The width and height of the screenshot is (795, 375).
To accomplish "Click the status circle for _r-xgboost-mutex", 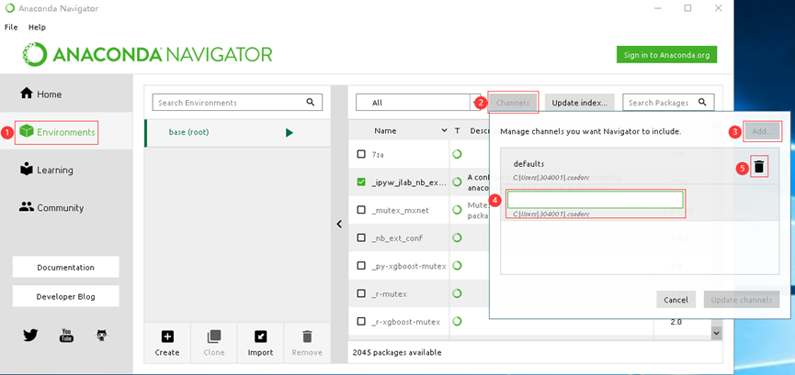I will click(458, 321).
